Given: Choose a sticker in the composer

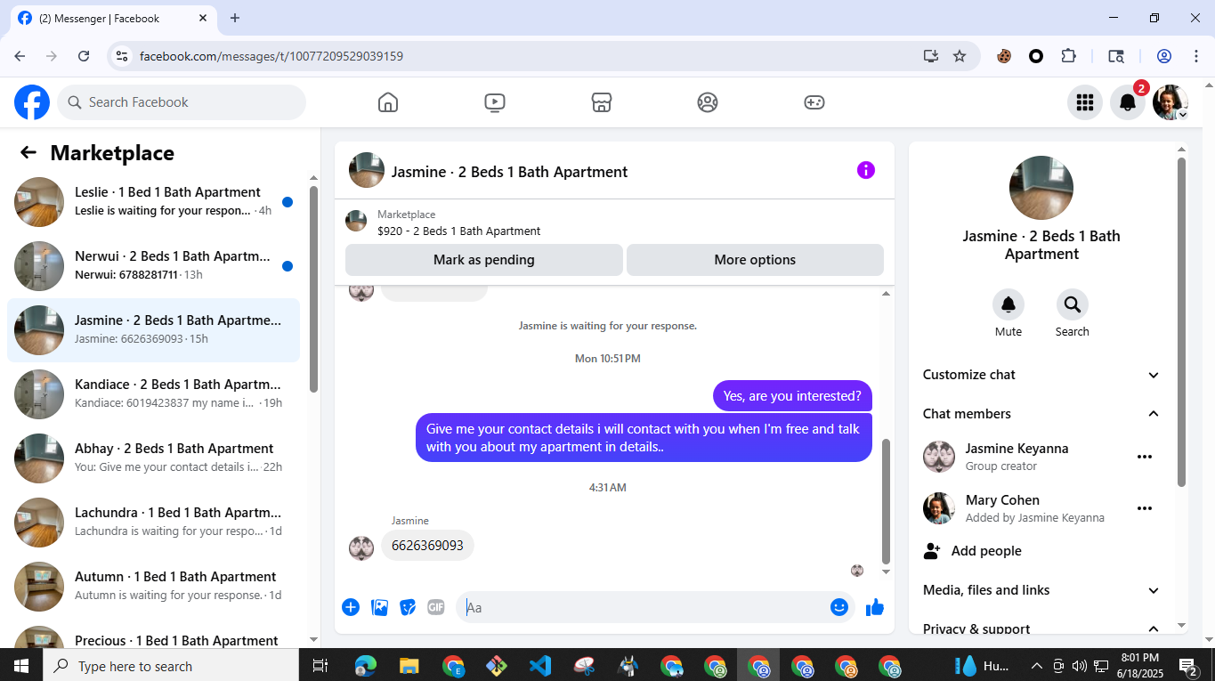Looking at the screenshot, I should 408,607.
